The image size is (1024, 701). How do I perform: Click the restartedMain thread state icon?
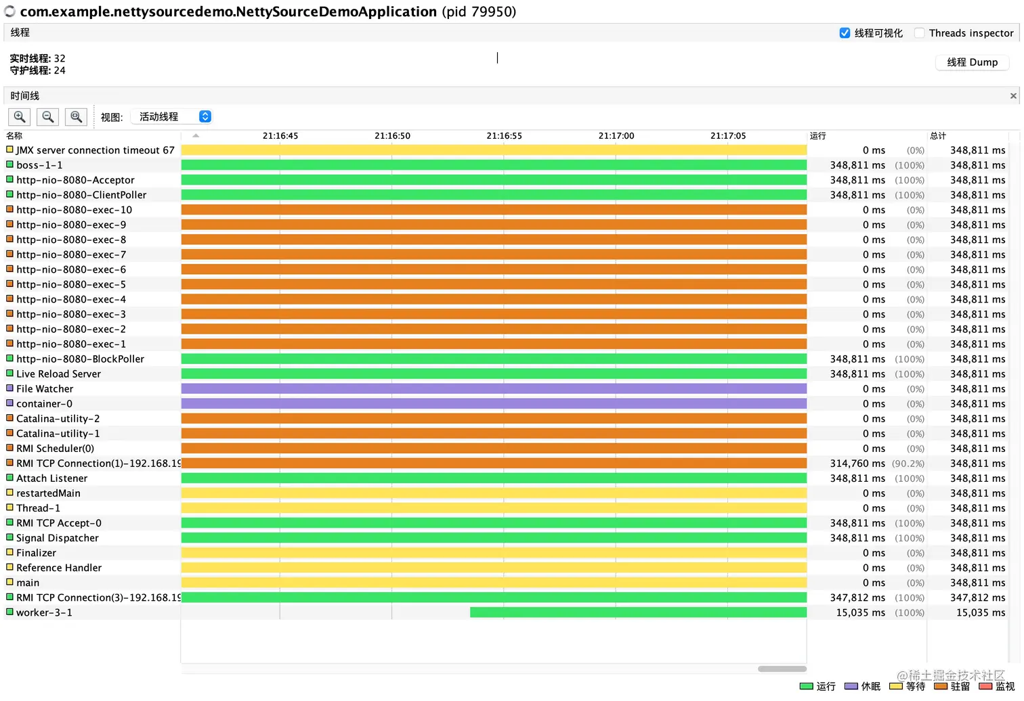9,493
